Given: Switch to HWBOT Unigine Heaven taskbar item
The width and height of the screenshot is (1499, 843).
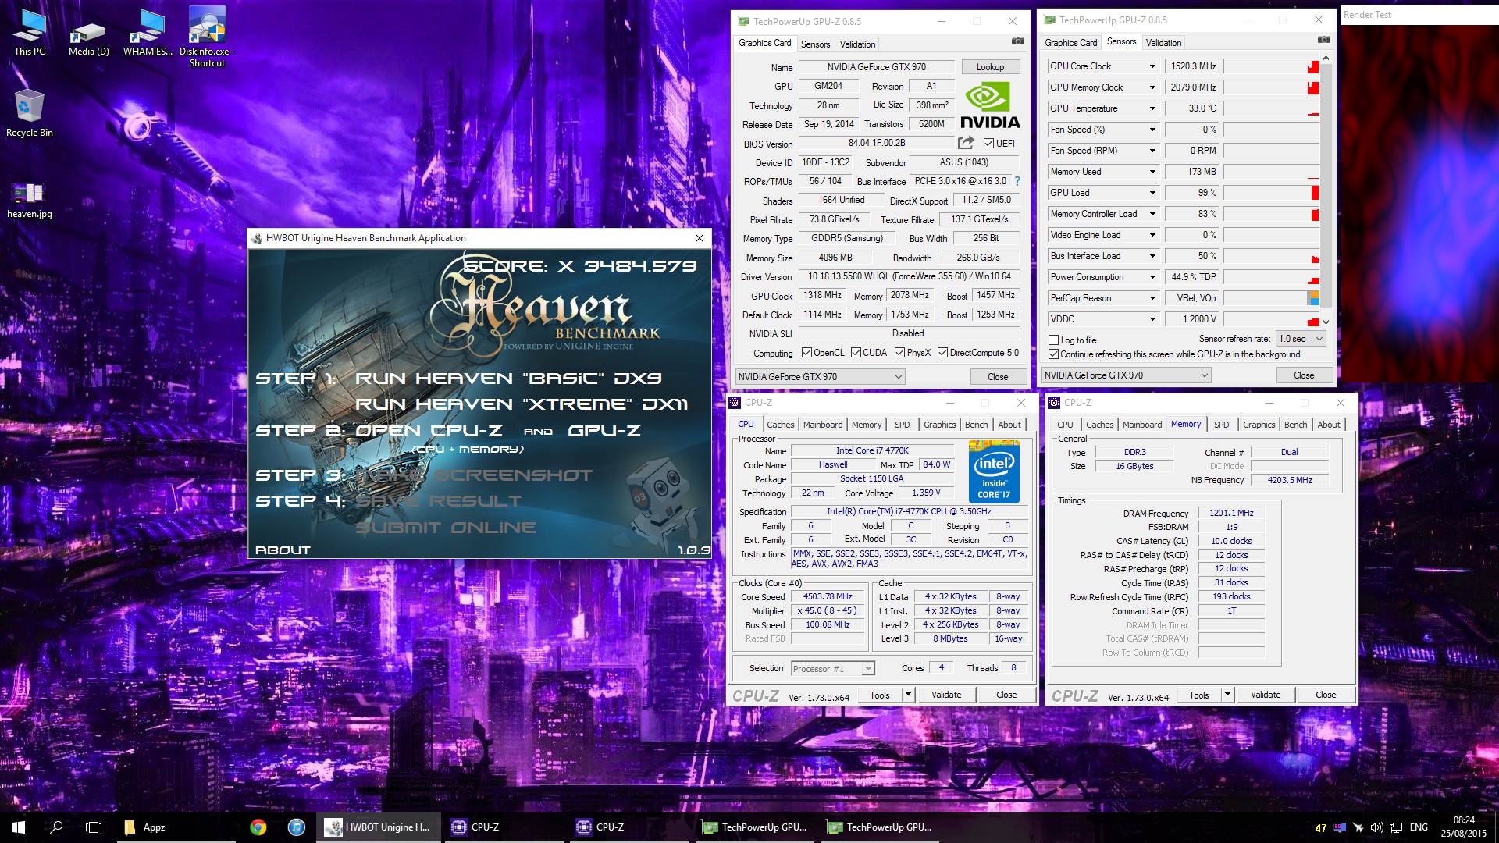Looking at the screenshot, I should [379, 827].
